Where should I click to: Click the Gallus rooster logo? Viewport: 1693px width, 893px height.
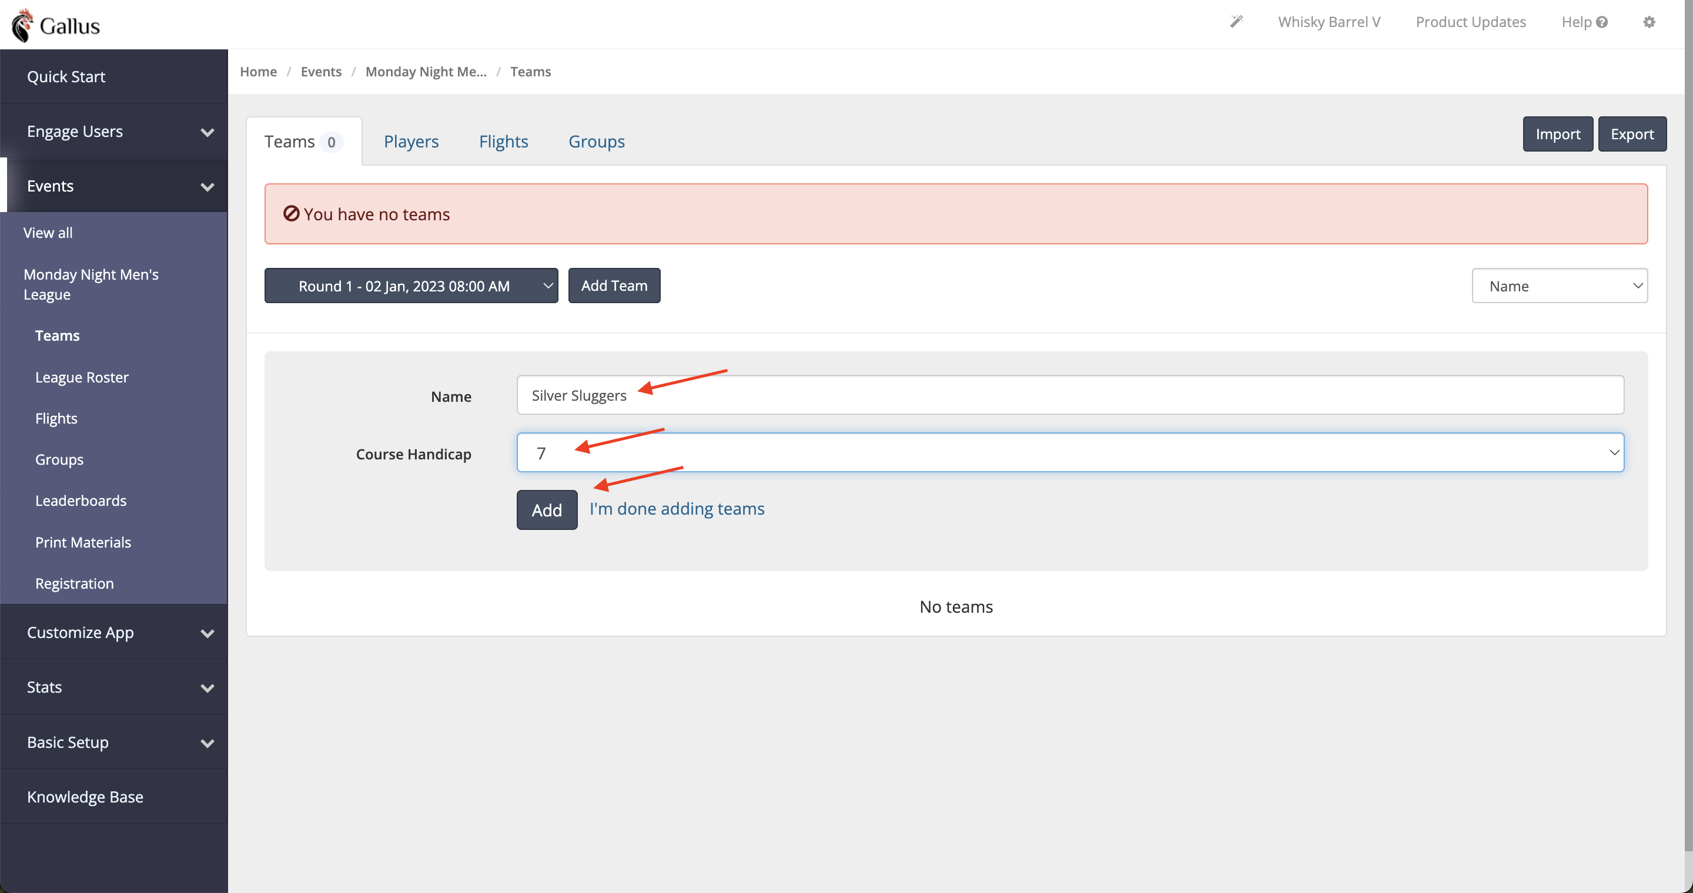click(56, 25)
